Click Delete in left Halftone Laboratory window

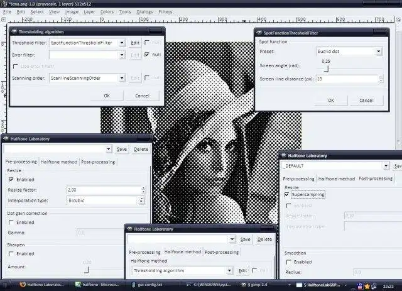tap(141, 149)
